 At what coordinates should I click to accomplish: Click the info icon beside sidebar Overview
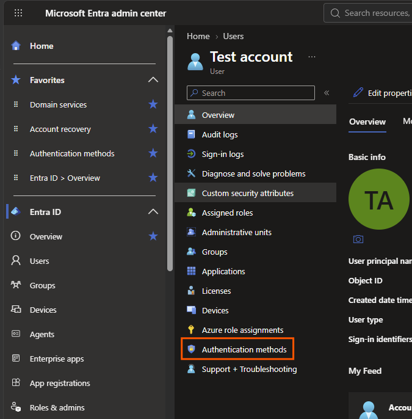click(x=15, y=236)
